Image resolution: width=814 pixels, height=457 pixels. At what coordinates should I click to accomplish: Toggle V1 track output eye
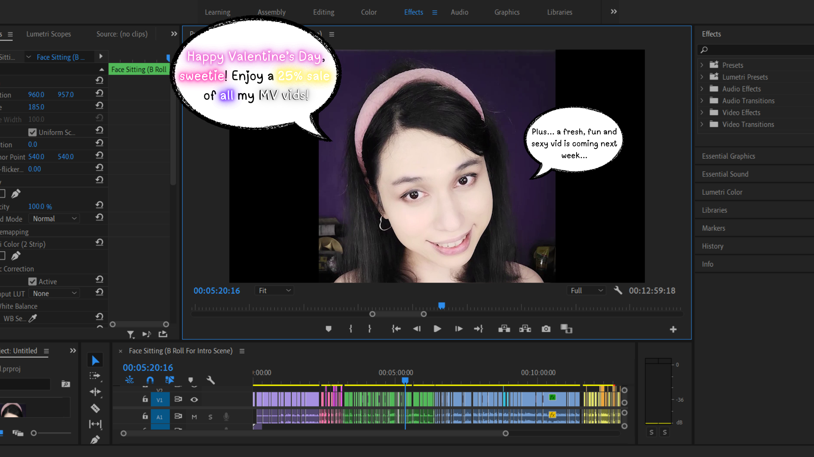pyautogui.click(x=194, y=399)
